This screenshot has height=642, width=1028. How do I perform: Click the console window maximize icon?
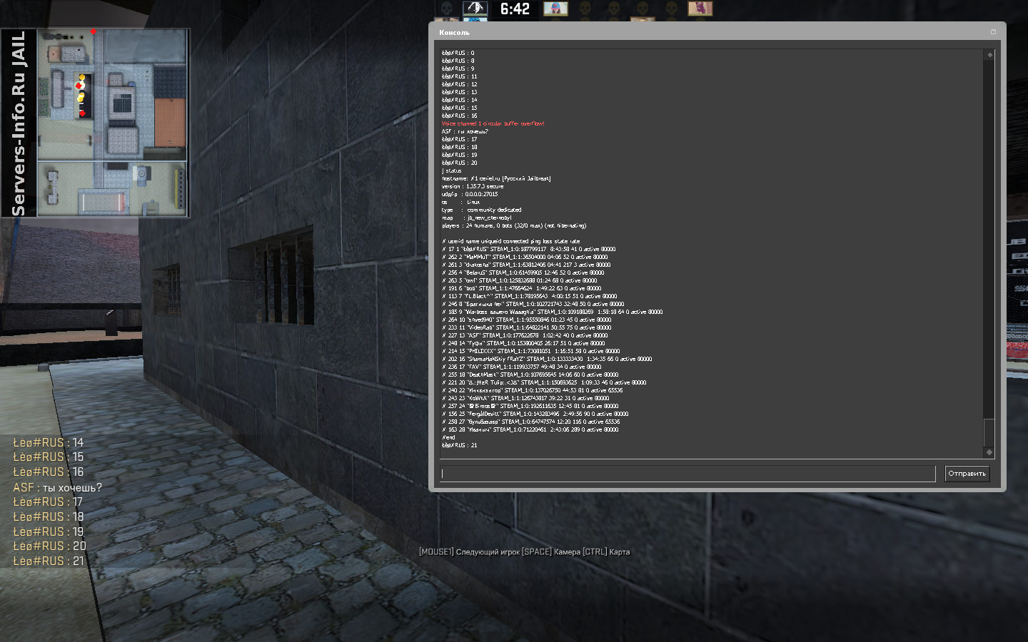(x=993, y=32)
